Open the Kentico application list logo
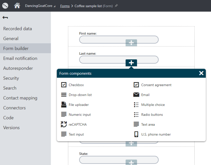This screenshot has height=165, width=211. [5, 6]
